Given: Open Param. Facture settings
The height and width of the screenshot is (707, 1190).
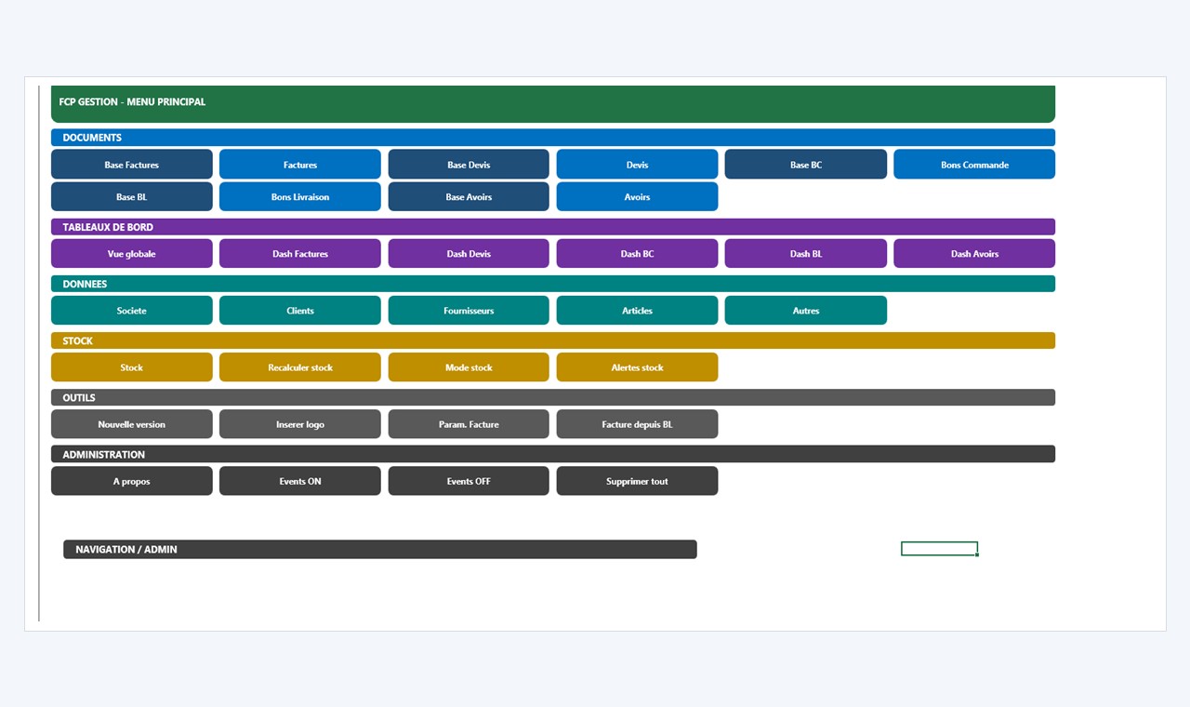Looking at the screenshot, I should coord(469,424).
